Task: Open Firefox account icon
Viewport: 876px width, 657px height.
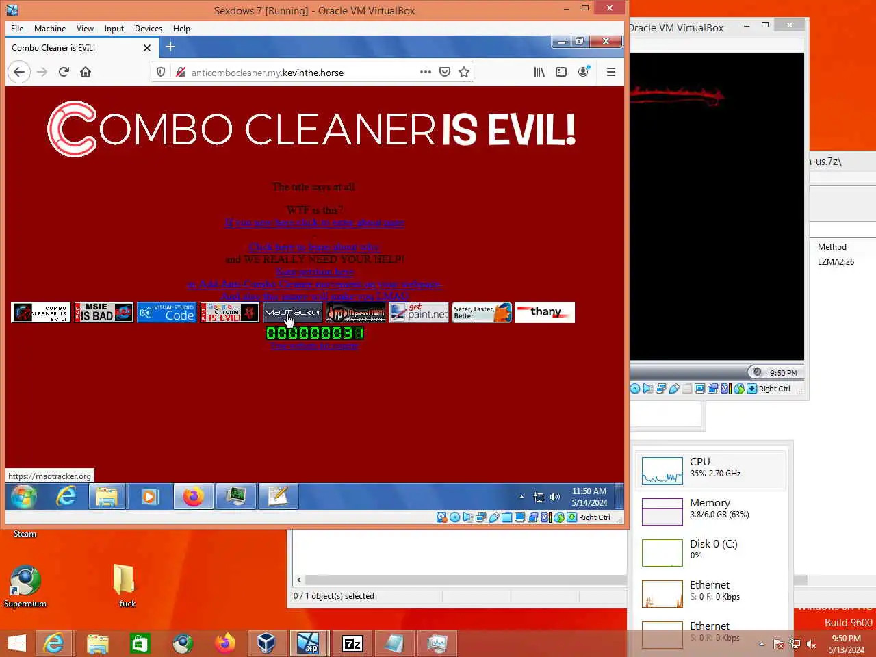Action: coord(583,72)
